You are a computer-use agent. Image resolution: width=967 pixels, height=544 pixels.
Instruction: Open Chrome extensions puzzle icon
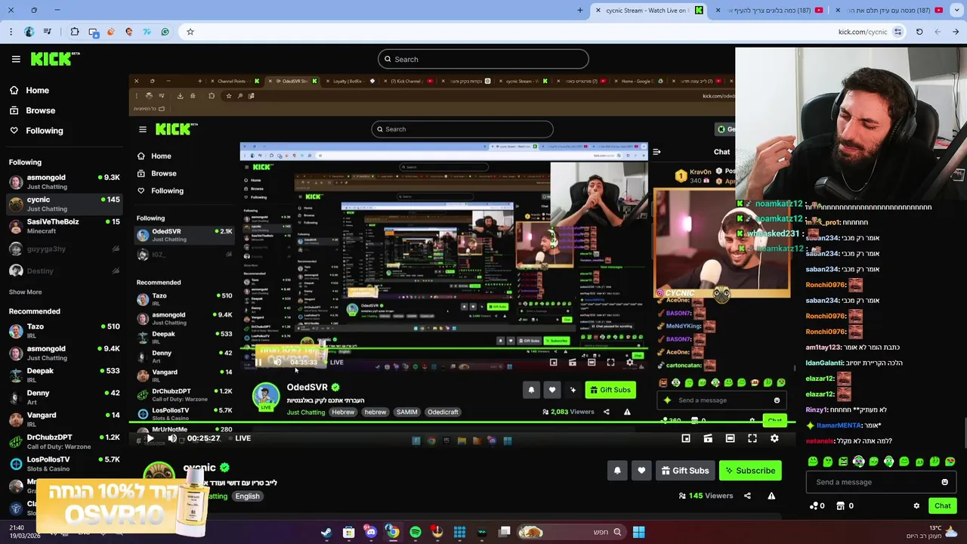(x=75, y=32)
